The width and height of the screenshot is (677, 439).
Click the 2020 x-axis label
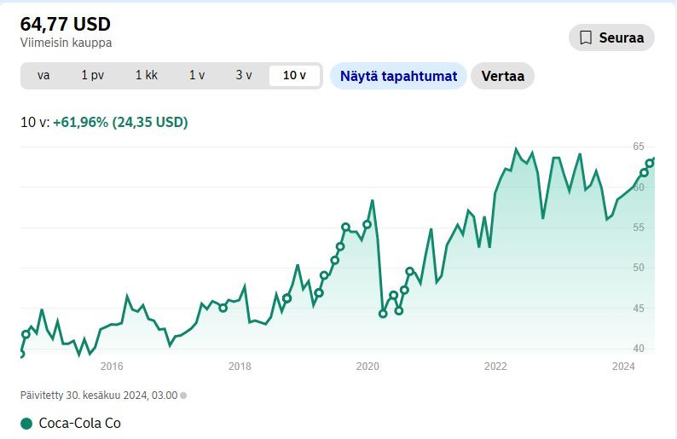367,367
